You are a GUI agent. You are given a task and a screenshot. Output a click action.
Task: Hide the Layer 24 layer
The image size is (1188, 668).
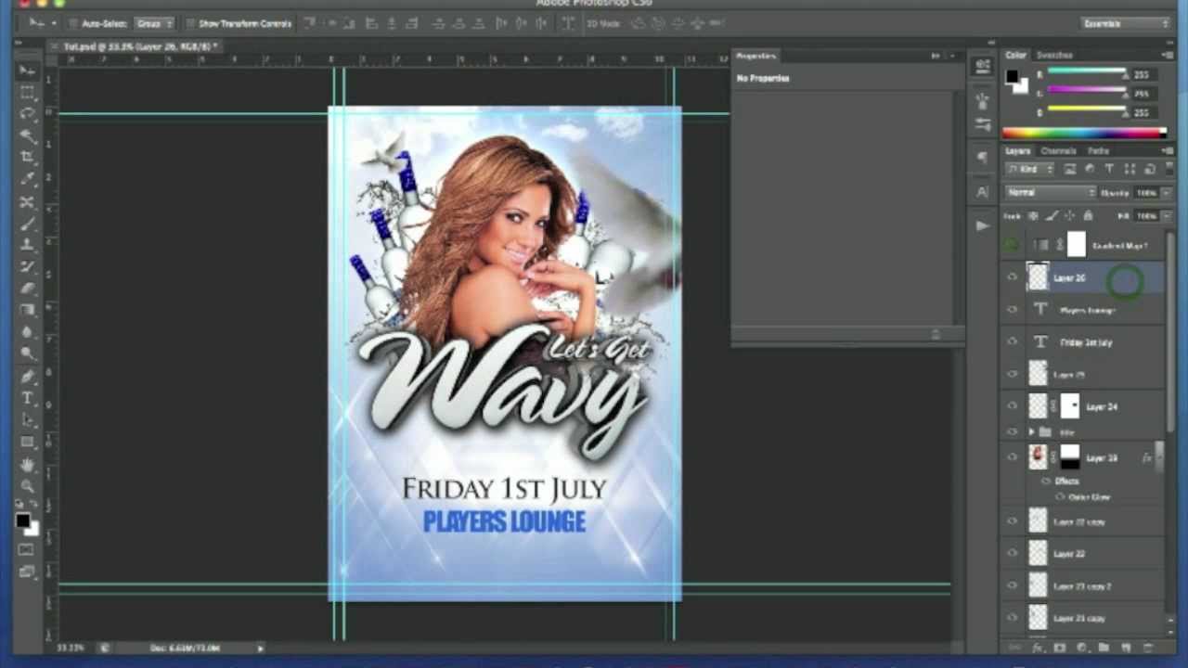[1012, 405]
